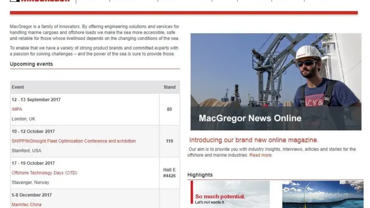Select the '10 - 12 October 2017' date text
This screenshot has height=208, width=370.
(33, 132)
